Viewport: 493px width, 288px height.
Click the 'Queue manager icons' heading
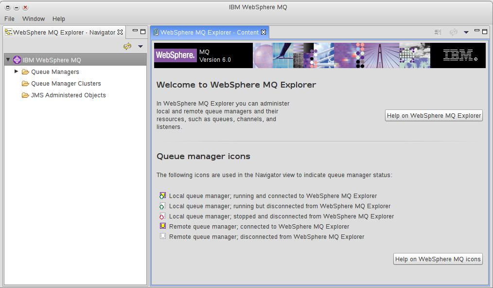tap(203, 156)
